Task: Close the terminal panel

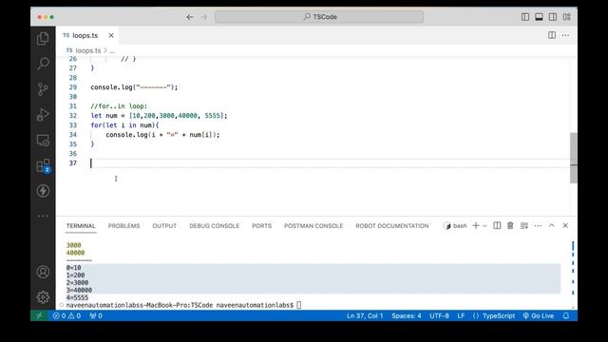Action: [x=565, y=225]
